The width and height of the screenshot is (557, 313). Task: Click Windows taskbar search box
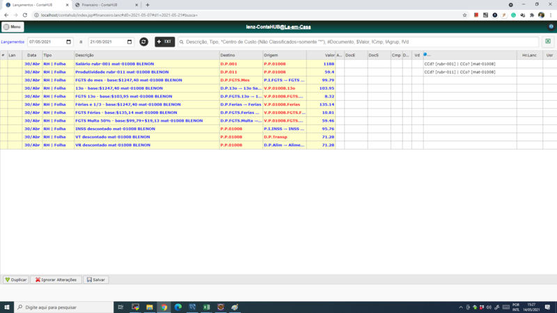pyautogui.click(x=64, y=307)
